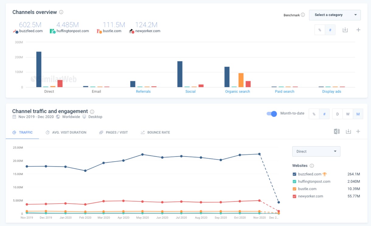Click buzzfeed.com Direct bar in chart
Screen dimensions: 371x226
point(39,69)
